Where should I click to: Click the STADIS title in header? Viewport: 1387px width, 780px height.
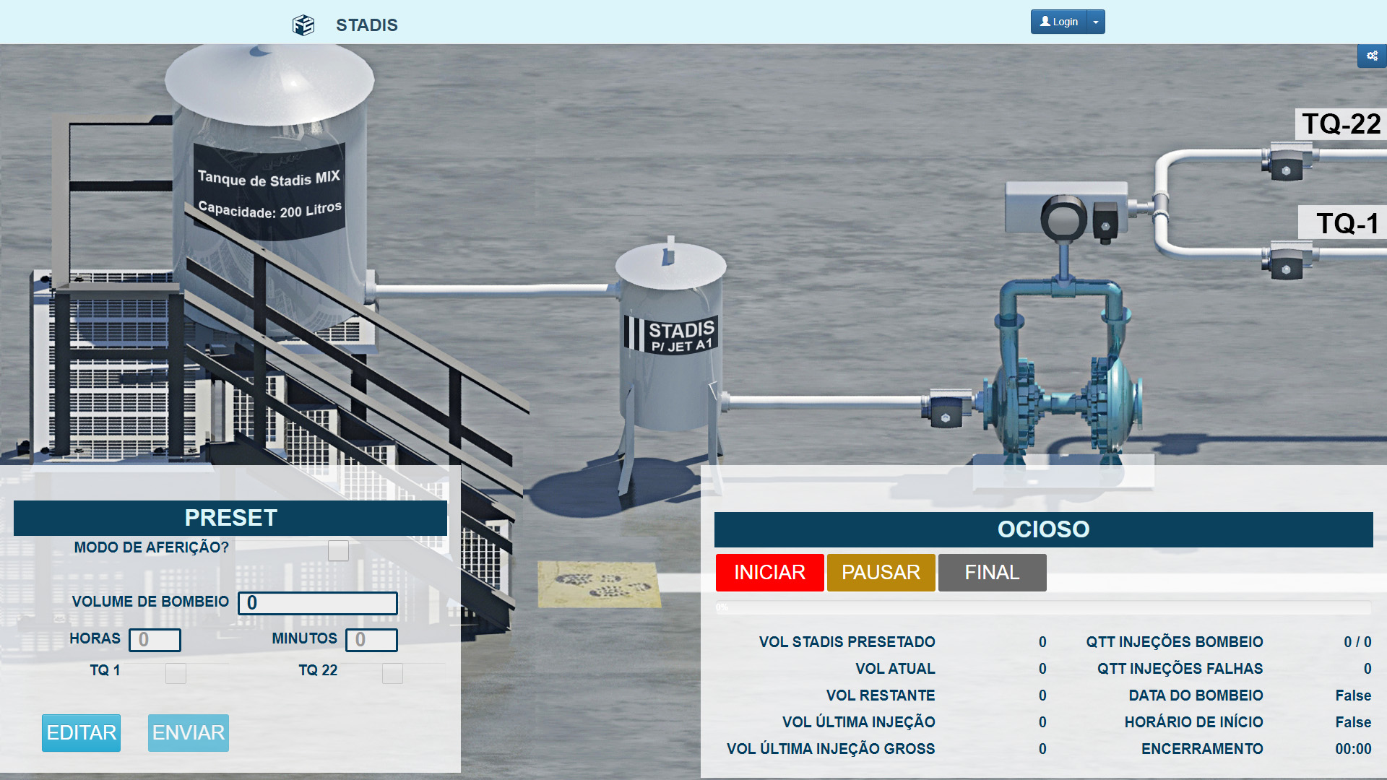366,25
